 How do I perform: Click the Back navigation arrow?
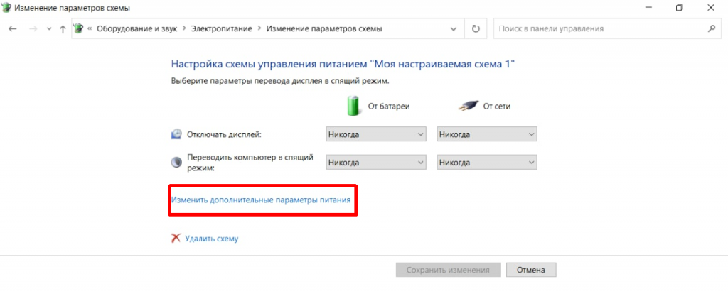point(12,29)
